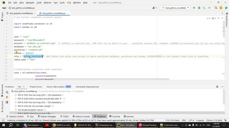The image size is (229, 128).
Task: Select Python 3.10 interpreter in status bar
Action: click(214, 120)
